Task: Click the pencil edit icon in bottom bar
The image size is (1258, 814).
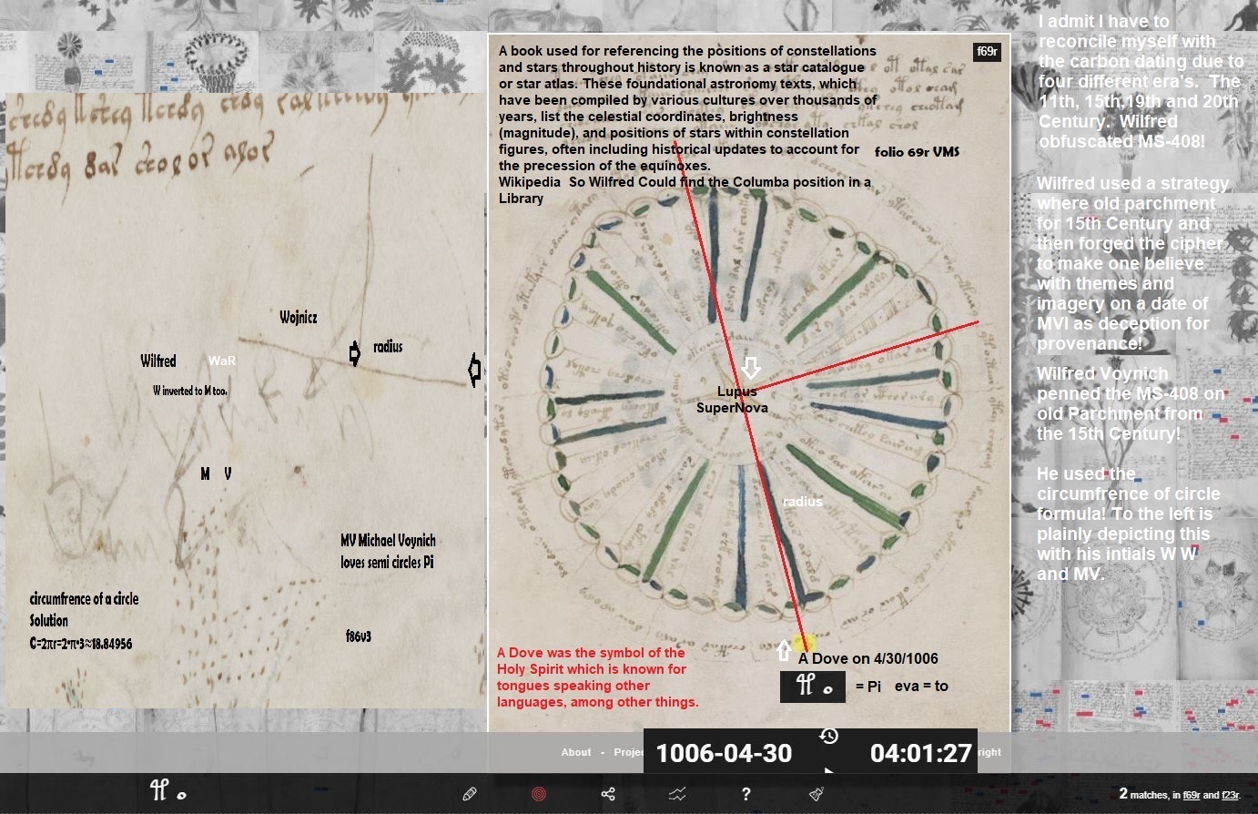Action: pos(470,794)
